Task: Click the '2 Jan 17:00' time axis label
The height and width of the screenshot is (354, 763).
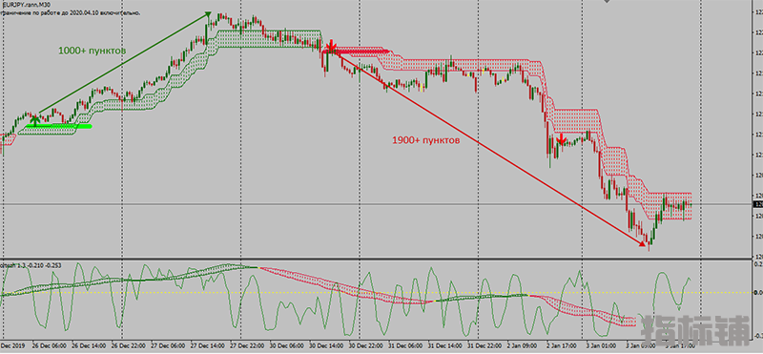Action: [x=561, y=345]
